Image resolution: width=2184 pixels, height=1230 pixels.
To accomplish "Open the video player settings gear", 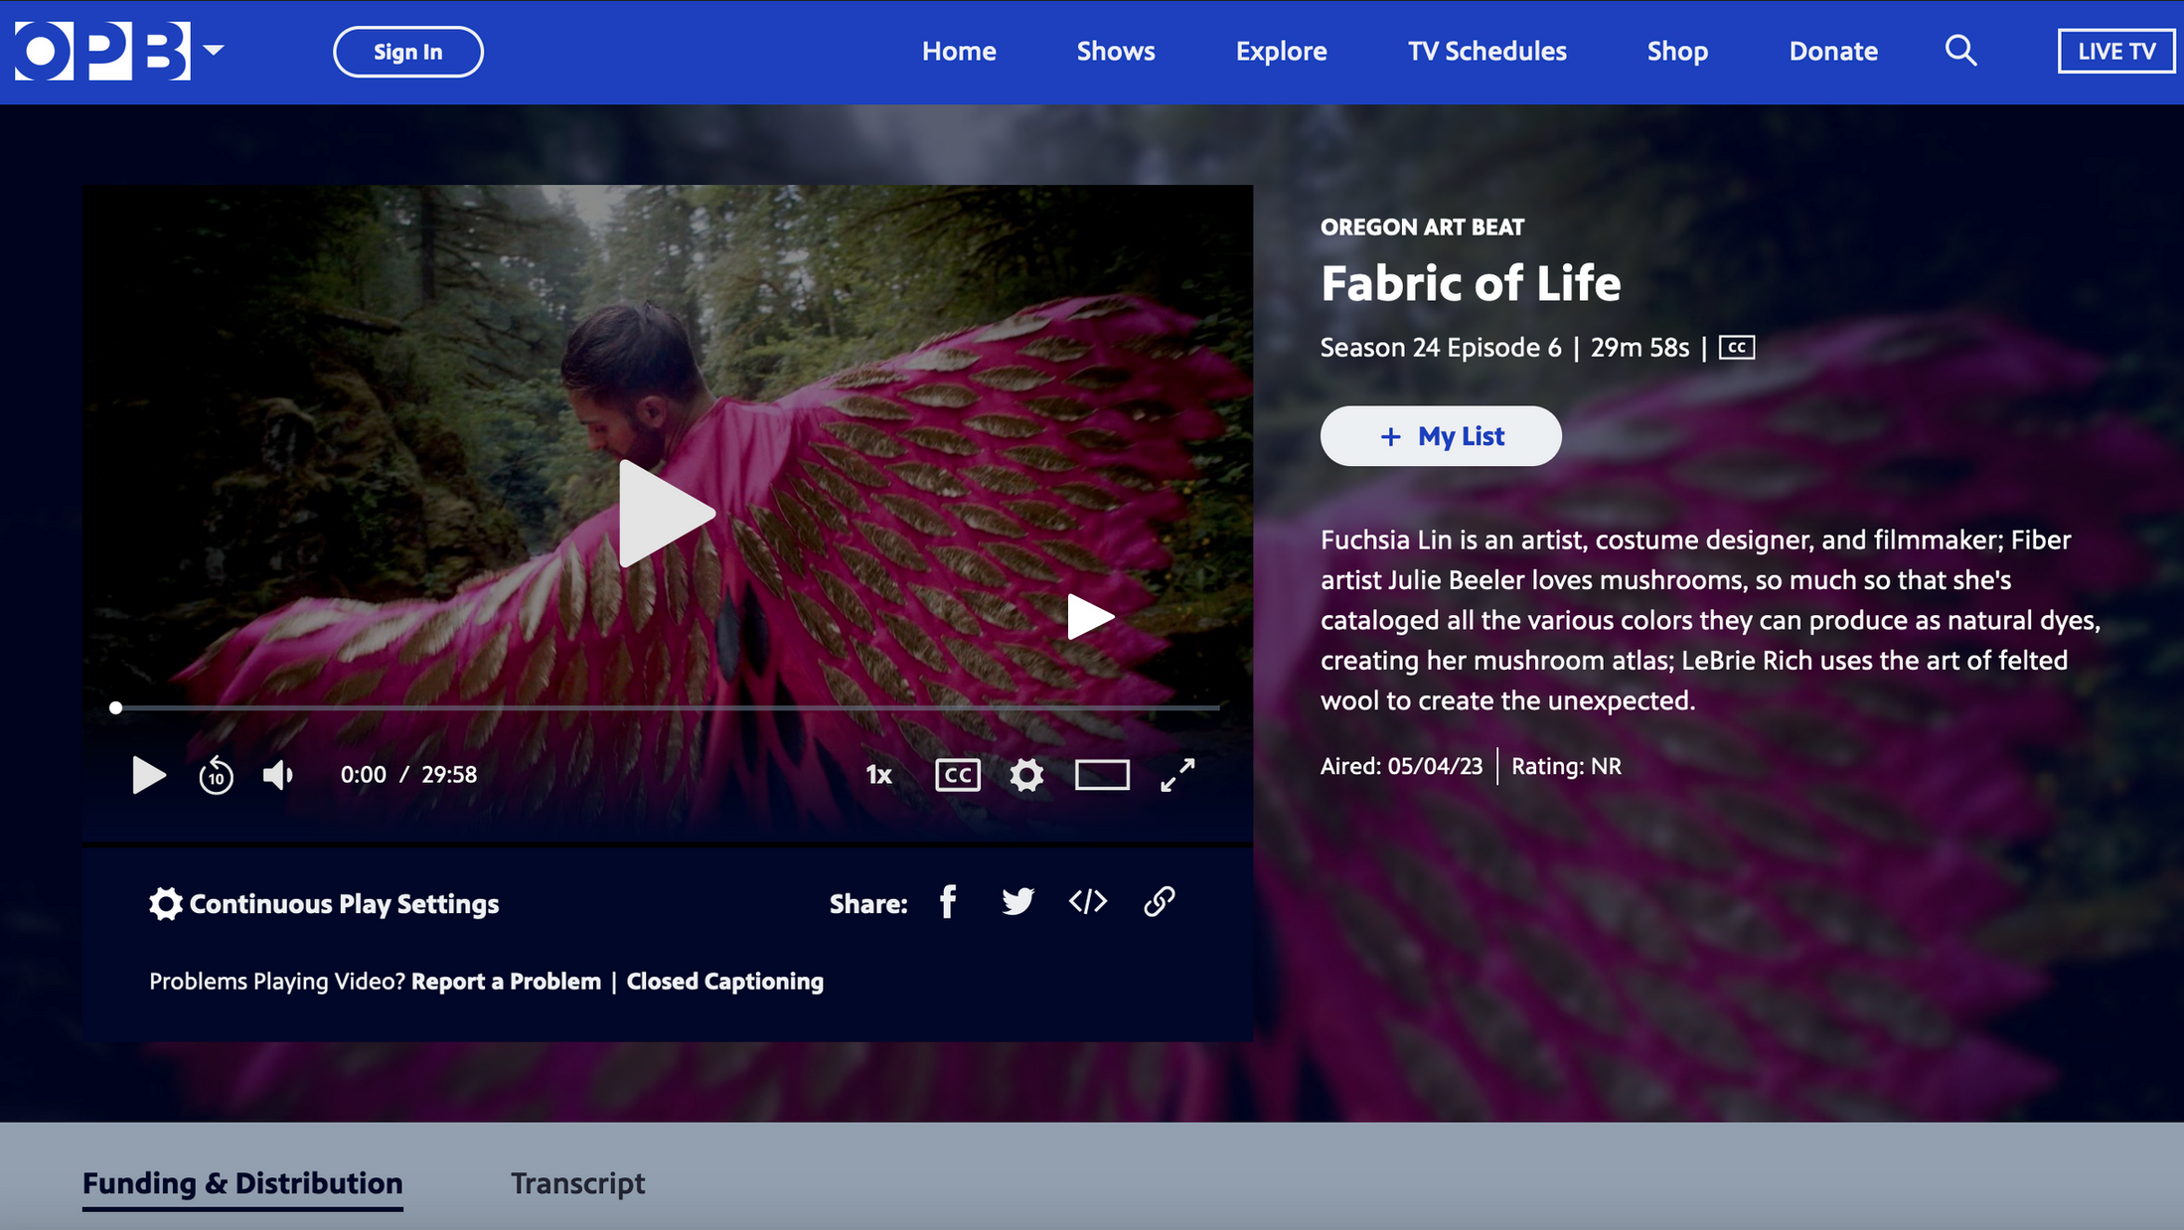I will [1026, 775].
